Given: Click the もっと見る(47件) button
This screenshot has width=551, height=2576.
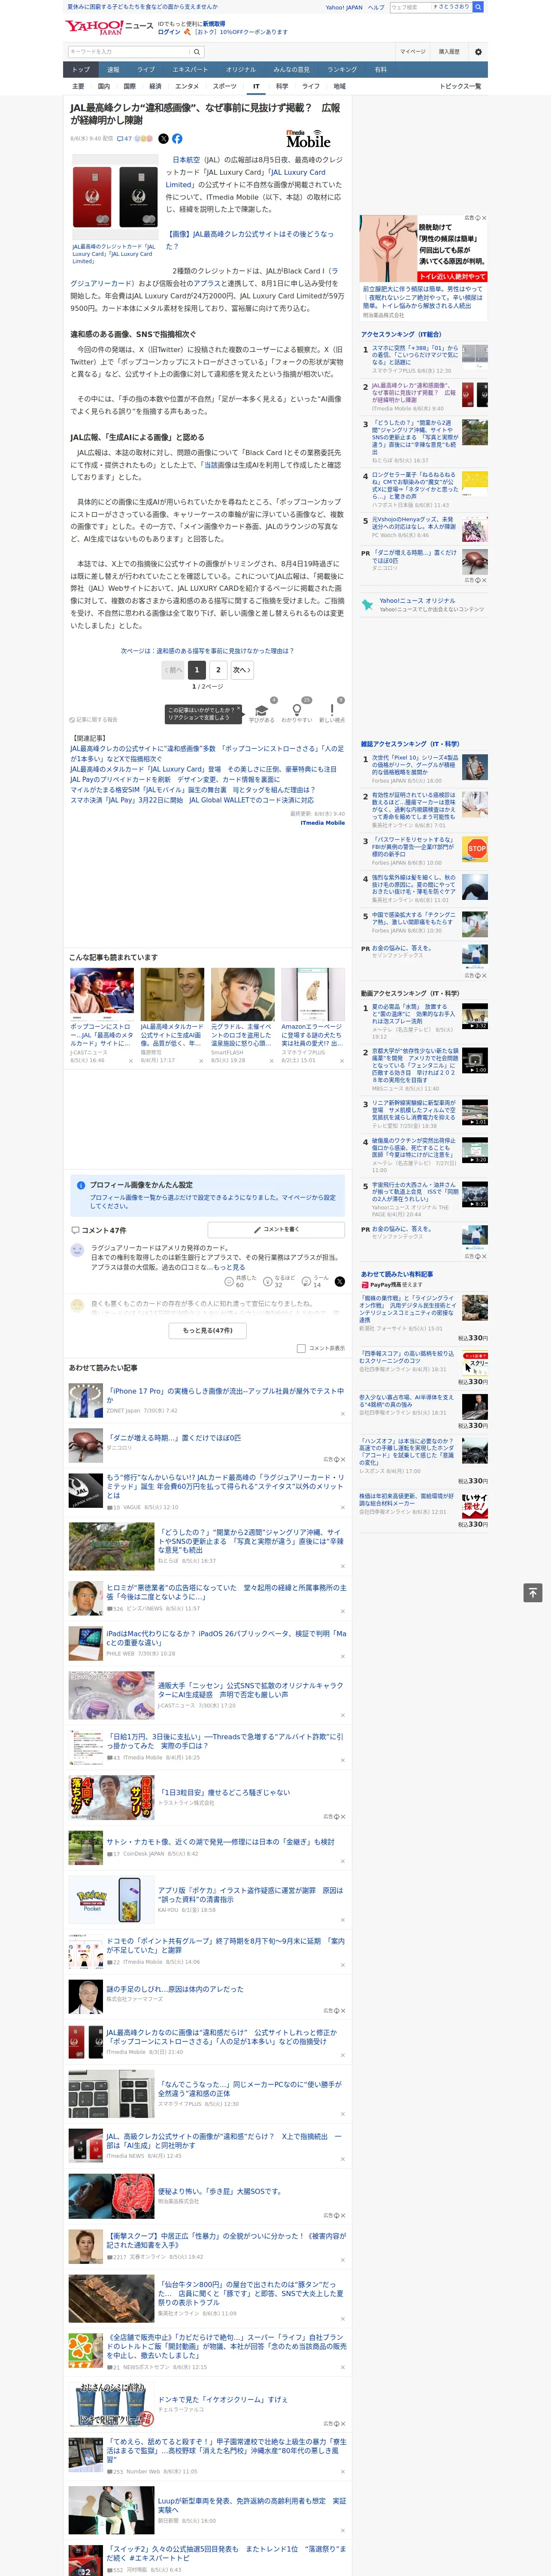Looking at the screenshot, I should pyautogui.click(x=208, y=1330).
